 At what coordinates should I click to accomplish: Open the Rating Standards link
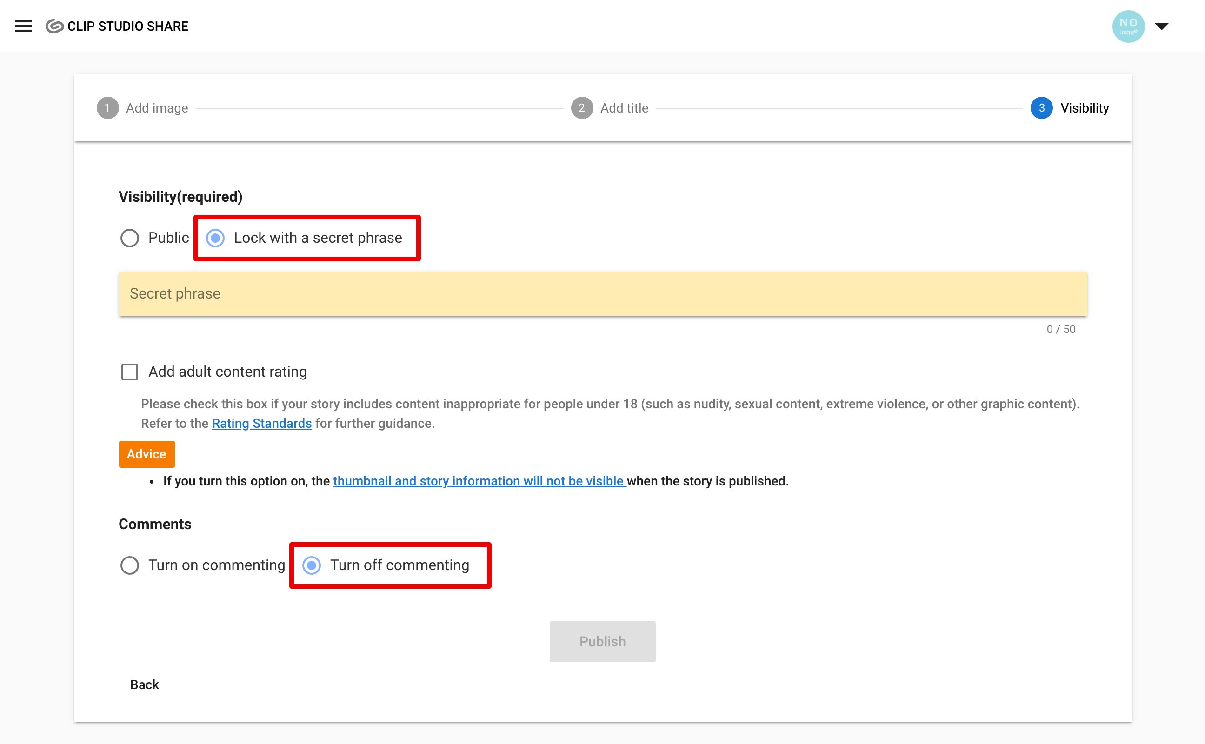point(261,423)
